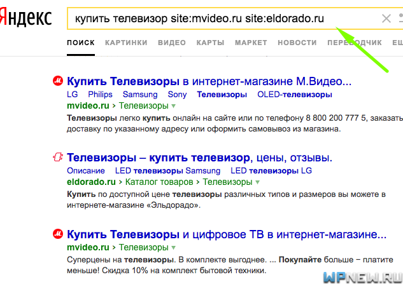Open the Поиск tab
403x284 pixels.
tap(81, 43)
